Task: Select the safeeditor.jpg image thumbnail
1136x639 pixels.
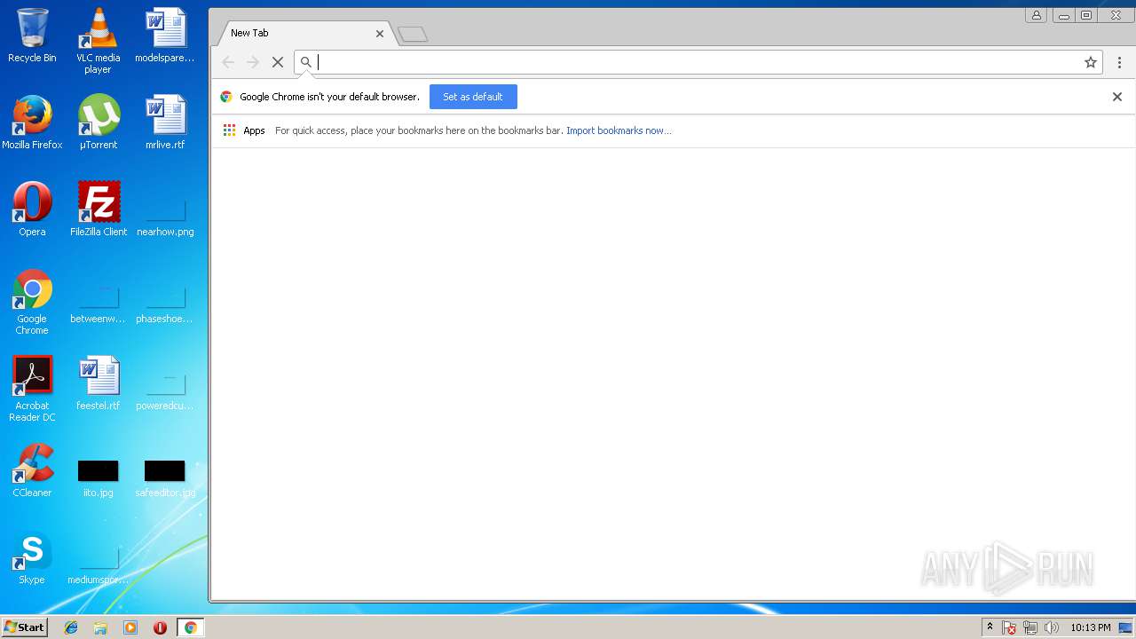Action: (x=164, y=477)
